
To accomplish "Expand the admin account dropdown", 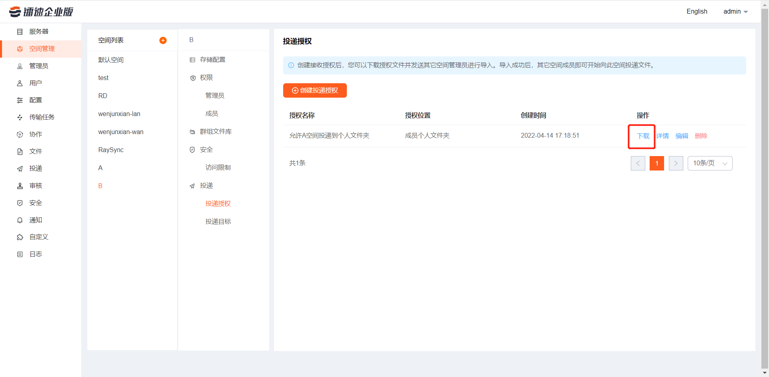I will pos(735,12).
